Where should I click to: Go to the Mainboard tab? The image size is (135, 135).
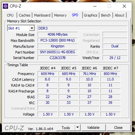[42, 15]
